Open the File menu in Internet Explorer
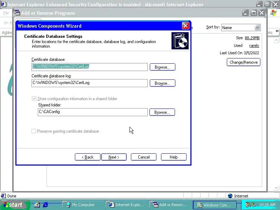This screenshot has width=280, height=210. coord(6,13)
